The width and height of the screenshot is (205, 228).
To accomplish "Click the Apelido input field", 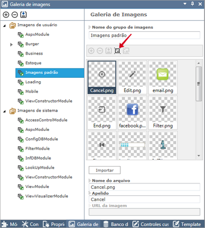I will pyautogui.click(x=145, y=199).
